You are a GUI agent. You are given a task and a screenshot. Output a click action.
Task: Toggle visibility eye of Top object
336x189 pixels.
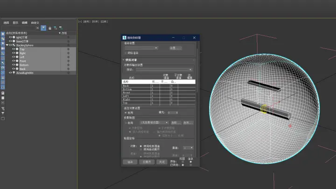pos(14,49)
